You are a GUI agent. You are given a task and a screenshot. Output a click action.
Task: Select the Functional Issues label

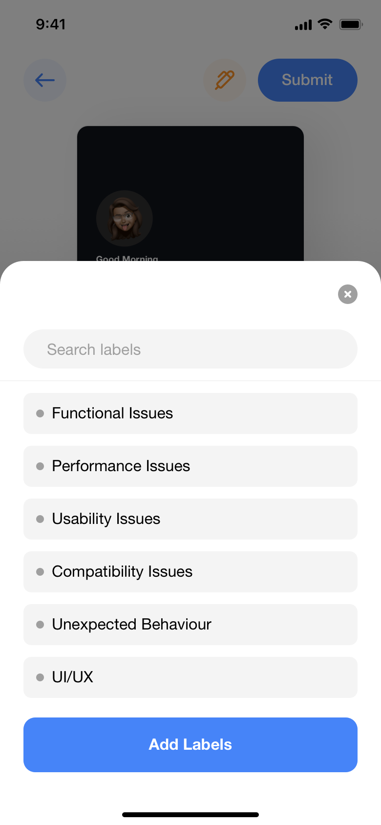click(190, 413)
